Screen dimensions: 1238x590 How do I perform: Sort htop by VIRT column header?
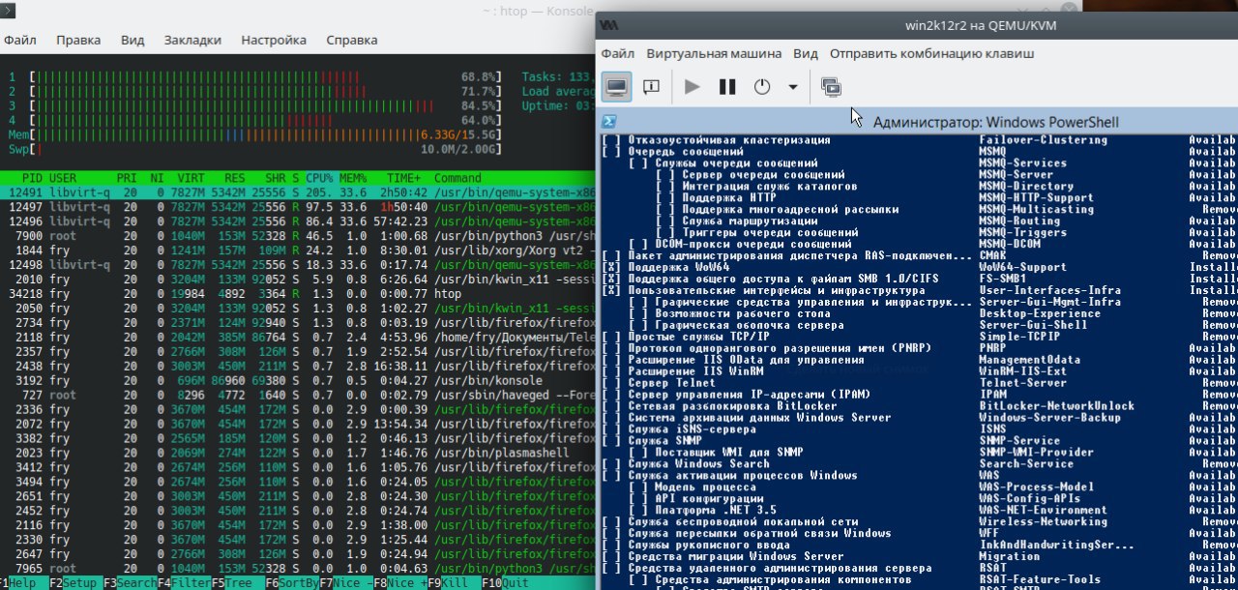(x=191, y=178)
